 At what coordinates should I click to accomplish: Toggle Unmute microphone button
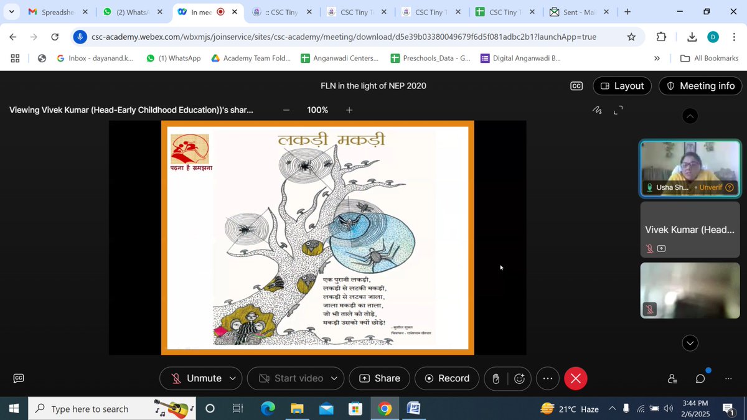pos(196,378)
